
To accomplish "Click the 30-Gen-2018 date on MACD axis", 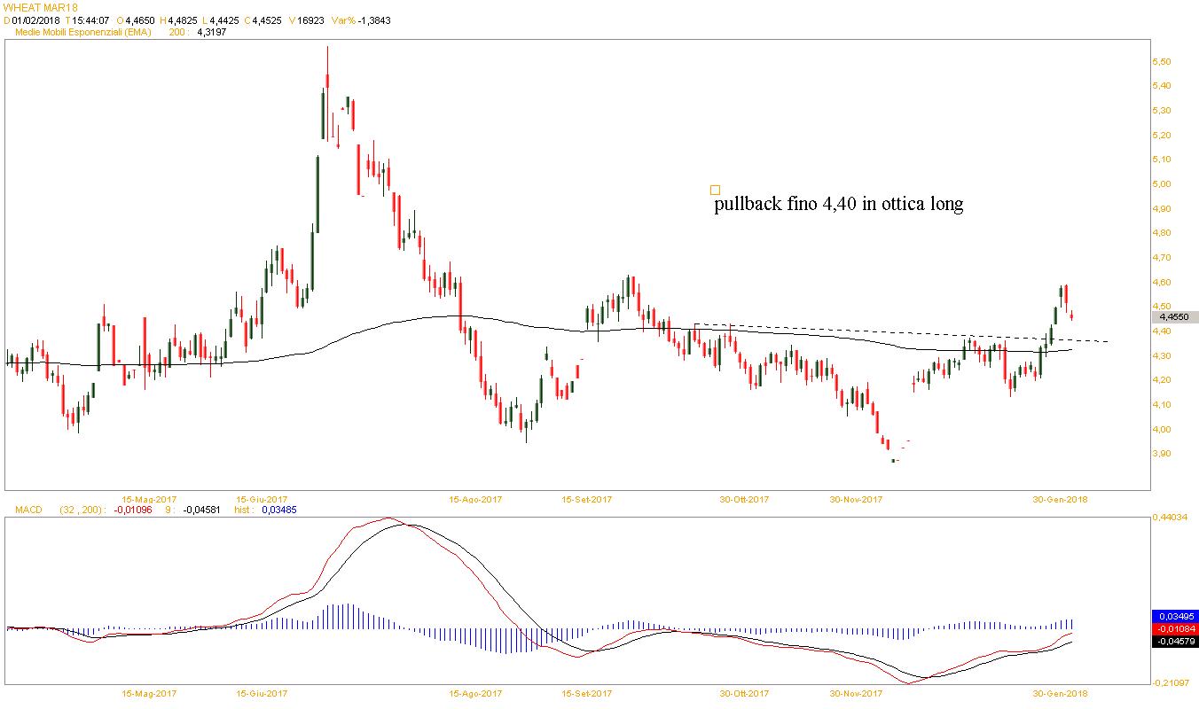I will pyautogui.click(x=1062, y=693).
